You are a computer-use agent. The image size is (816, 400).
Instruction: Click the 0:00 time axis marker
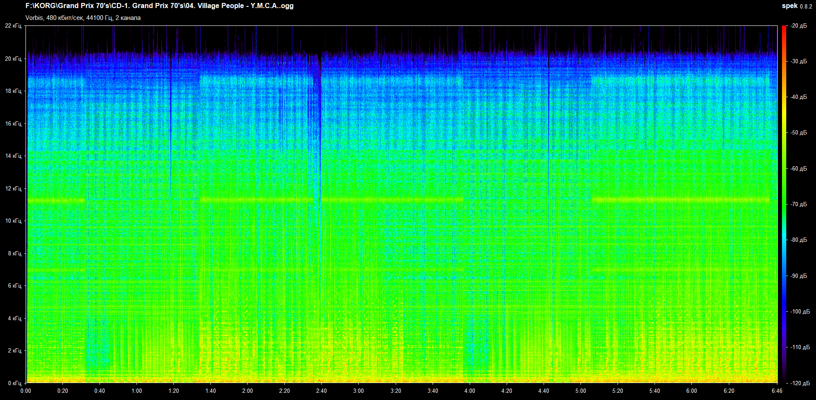coord(25,391)
